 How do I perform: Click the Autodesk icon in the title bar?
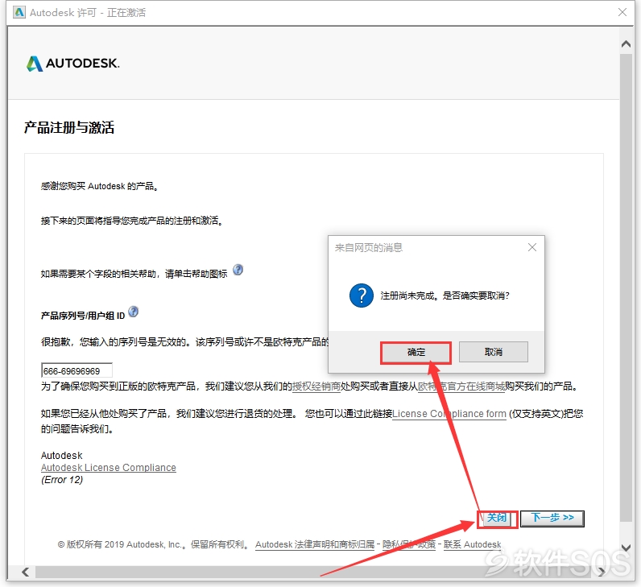pos(19,12)
